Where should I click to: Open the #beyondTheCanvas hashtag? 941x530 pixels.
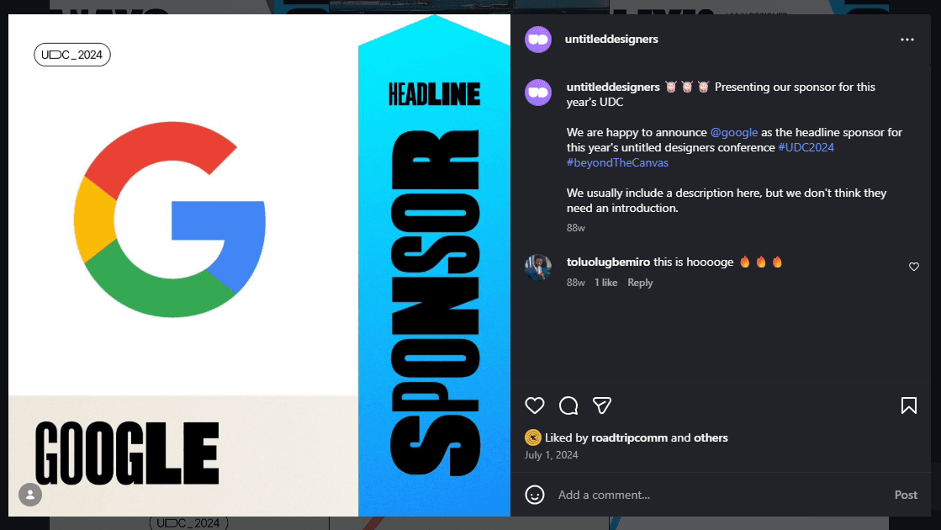point(617,162)
